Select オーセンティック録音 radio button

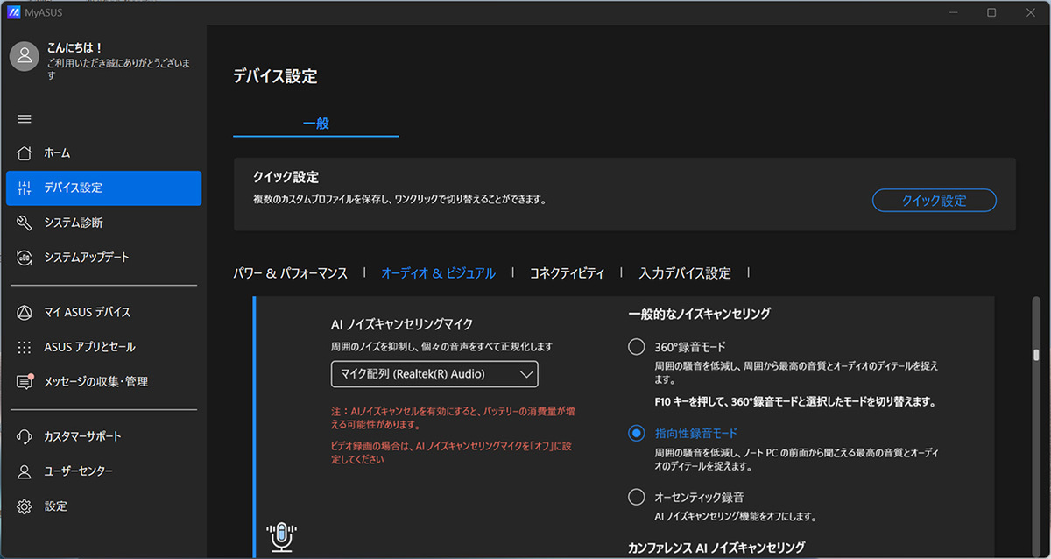coord(637,497)
